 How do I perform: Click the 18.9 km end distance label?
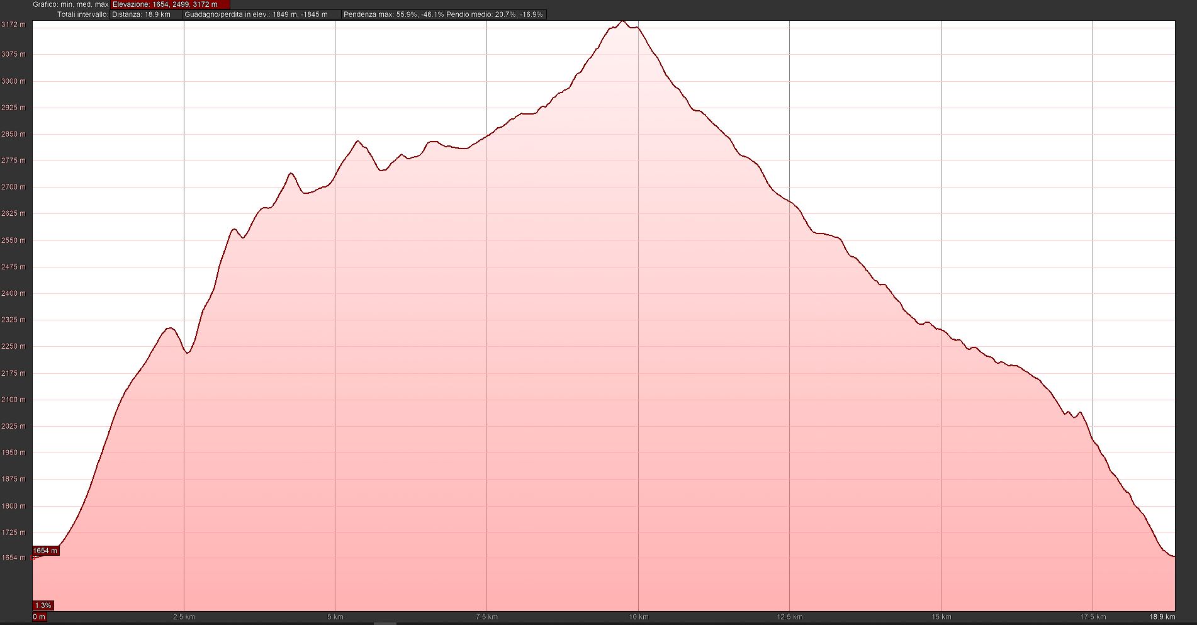point(1162,617)
